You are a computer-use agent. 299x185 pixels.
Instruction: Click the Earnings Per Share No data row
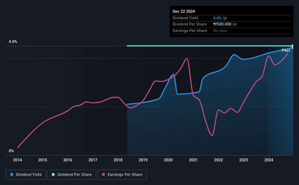click(x=232, y=31)
